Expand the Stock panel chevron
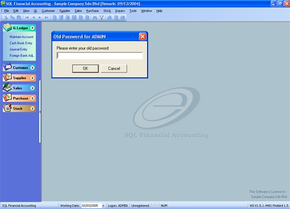290x209 pixels. coord(32,108)
